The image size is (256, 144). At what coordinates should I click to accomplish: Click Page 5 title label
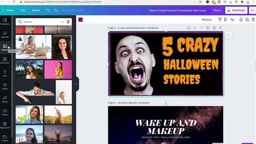click(x=133, y=28)
